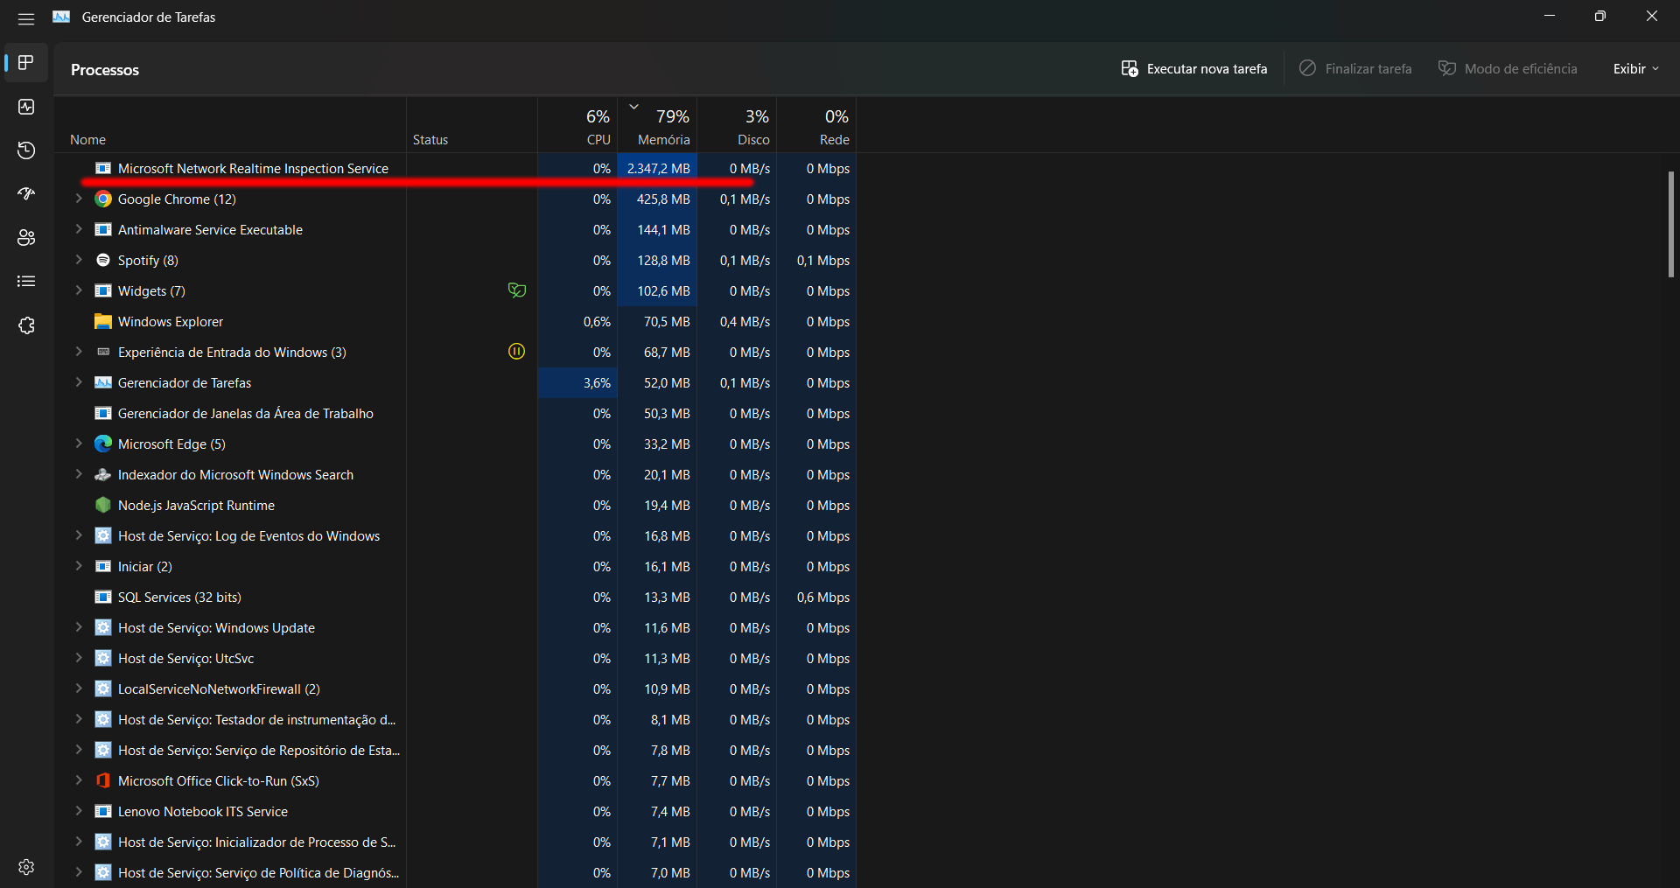Expand the Microsoft Edge (5) group
Screen dimensions: 1680x888
tap(79, 444)
